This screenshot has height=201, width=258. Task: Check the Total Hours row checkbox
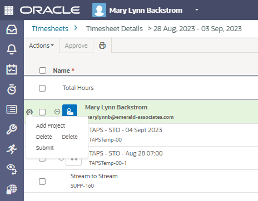tap(42, 88)
